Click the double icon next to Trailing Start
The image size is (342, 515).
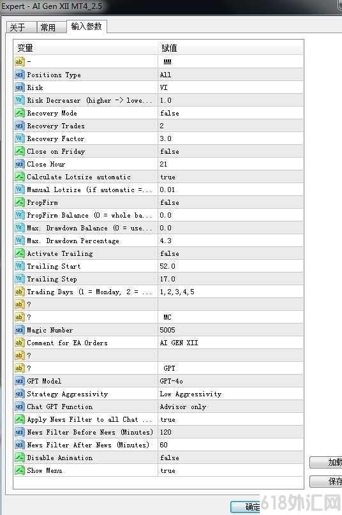19,266
